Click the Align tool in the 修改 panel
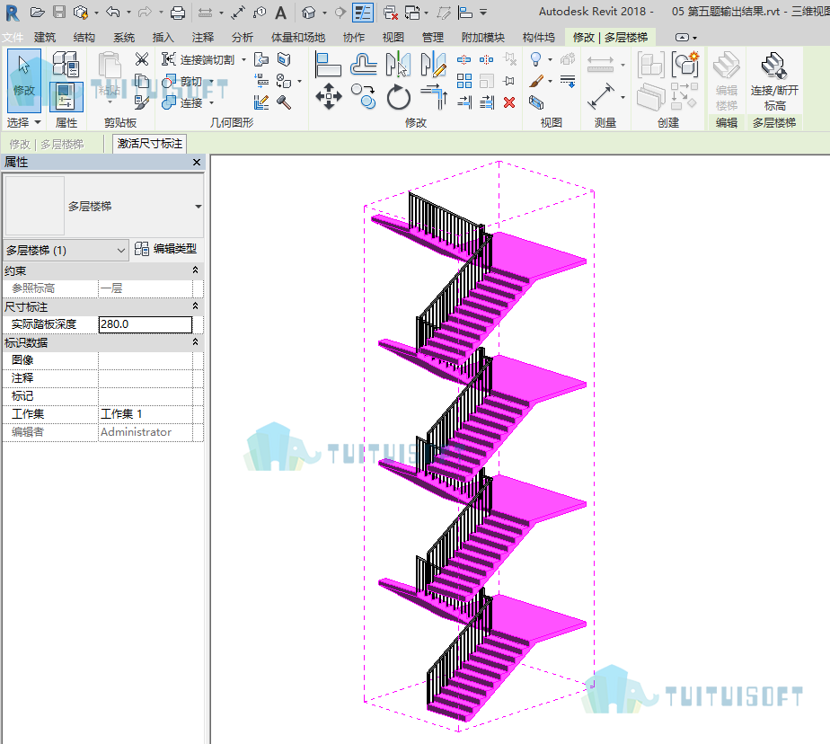830x744 pixels. pos(328,65)
